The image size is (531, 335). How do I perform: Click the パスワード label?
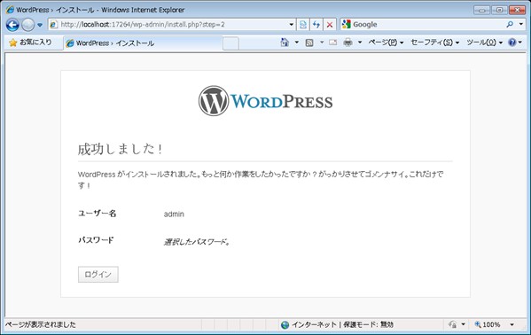96,240
